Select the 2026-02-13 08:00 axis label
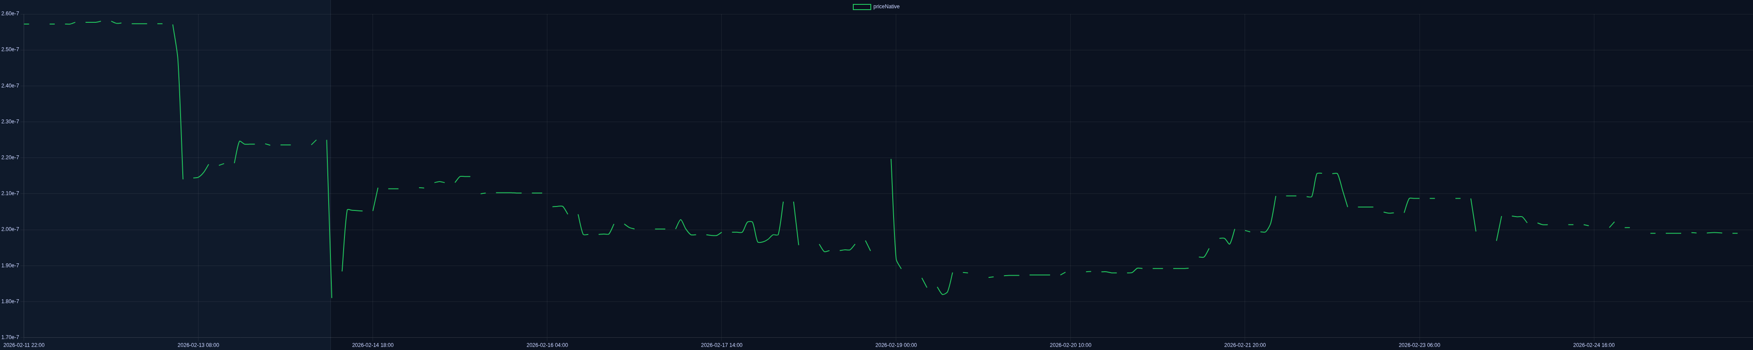This screenshot has height=350, width=1753. point(198,345)
